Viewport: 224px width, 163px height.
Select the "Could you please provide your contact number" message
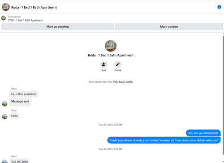pos(164,140)
